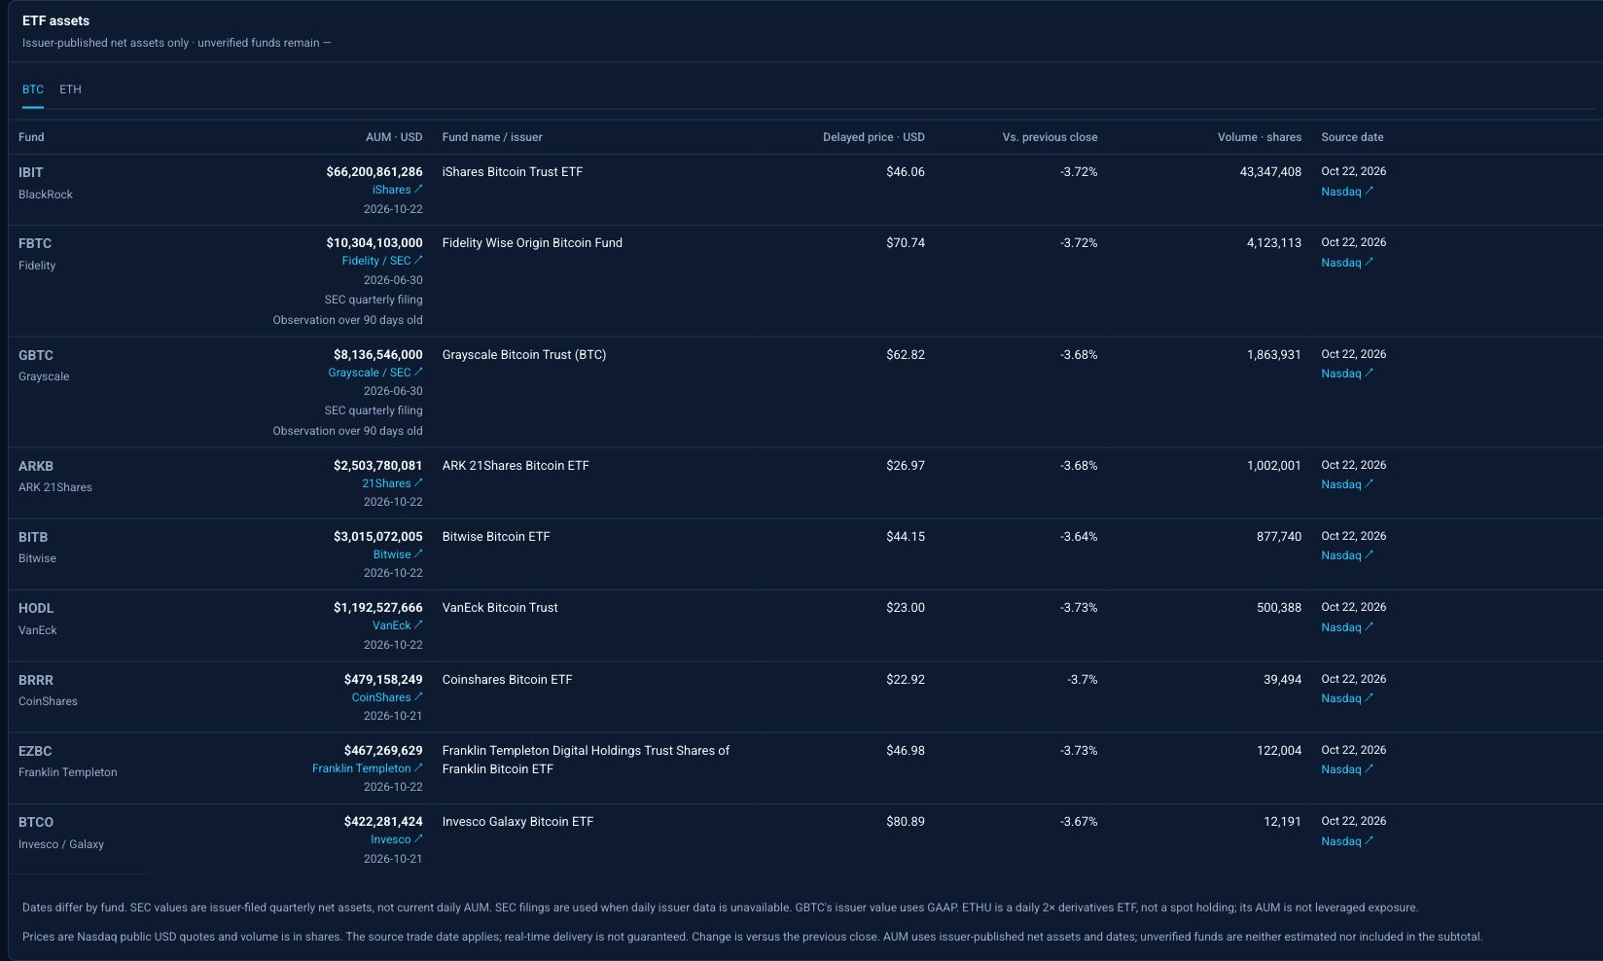Image resolution: width=1603 pixels, height=961 pixels.
Task: Select the $66,200,861,286 AUM value
Action: pos(374,171)
